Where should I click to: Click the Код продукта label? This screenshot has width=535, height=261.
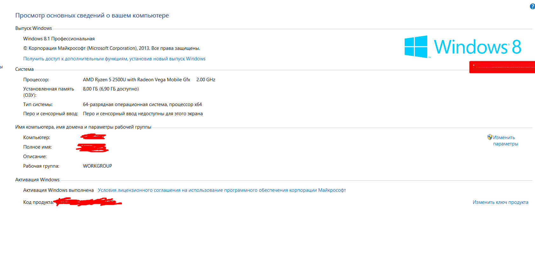(38, 202)
